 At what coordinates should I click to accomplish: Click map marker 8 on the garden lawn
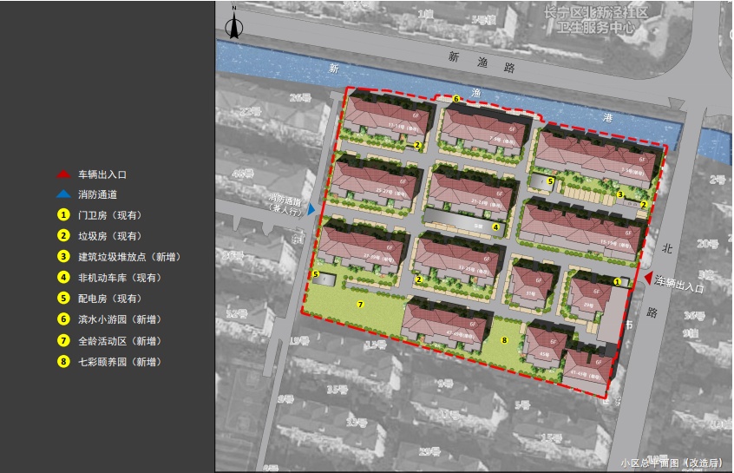pyautogui.click(x=504, y=340)
